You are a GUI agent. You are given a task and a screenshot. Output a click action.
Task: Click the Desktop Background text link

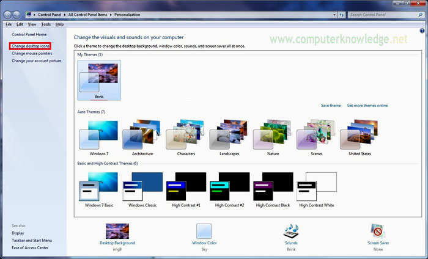pyautogui.click(x=117, y=243)
